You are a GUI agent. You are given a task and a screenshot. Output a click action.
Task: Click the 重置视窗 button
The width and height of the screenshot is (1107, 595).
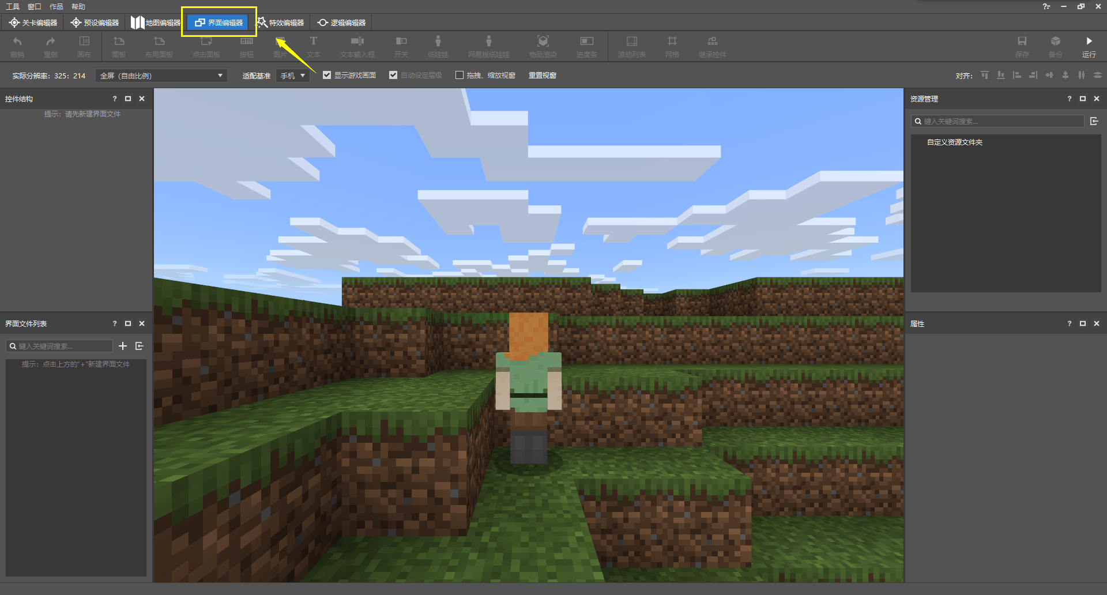543,76
